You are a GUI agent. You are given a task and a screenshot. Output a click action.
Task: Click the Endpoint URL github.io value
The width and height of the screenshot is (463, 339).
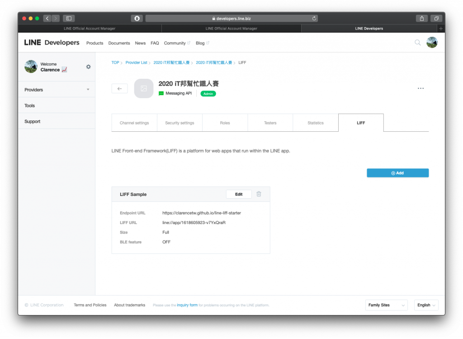point(202,213)
